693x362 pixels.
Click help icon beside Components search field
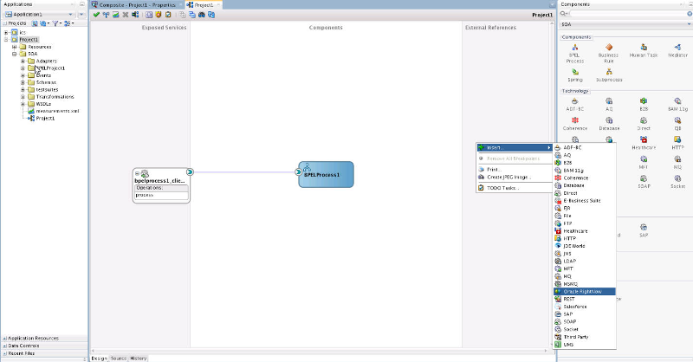(x=690, y=14)
